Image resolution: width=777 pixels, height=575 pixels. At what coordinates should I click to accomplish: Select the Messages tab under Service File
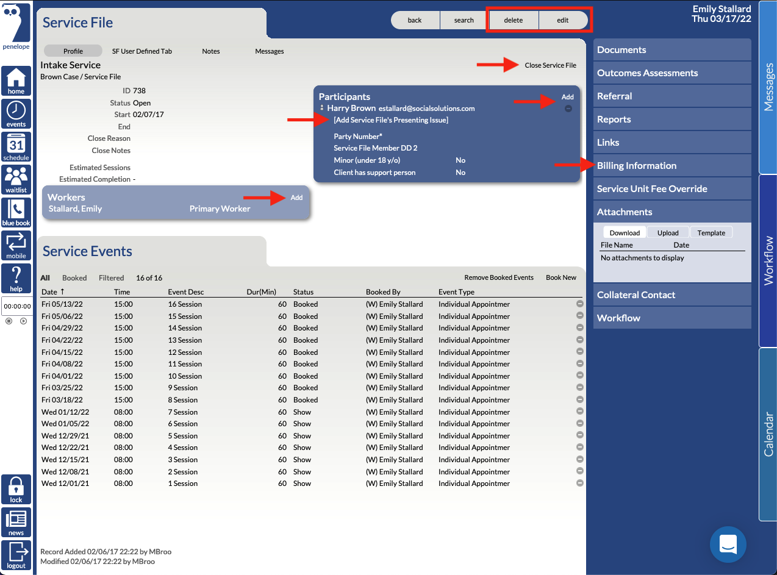(x=270, y=51)
